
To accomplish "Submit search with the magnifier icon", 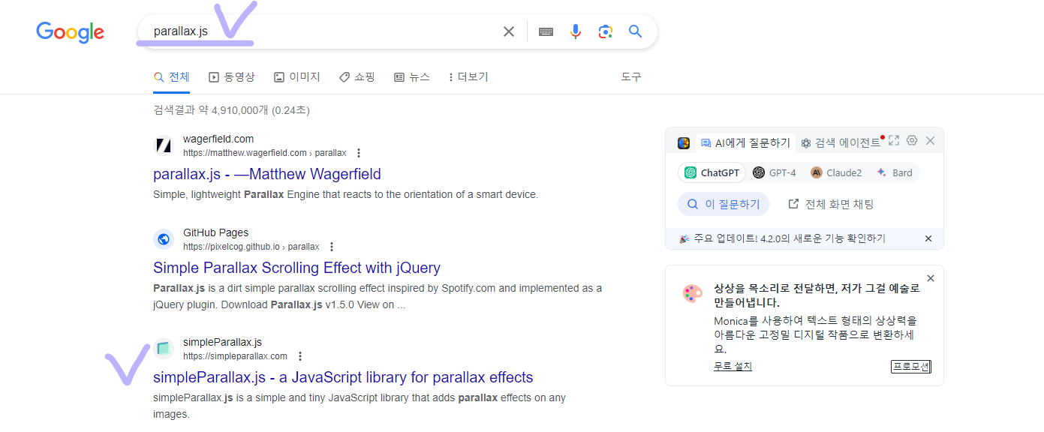I will pyautogui.click(x=636, y=31).
